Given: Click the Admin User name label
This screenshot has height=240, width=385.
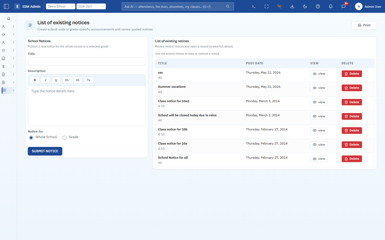Looking at the screenshot, I should coord(373,7).
